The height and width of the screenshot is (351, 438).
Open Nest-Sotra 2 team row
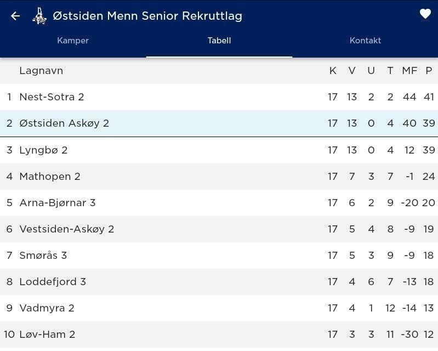click(x=52, y=97)
